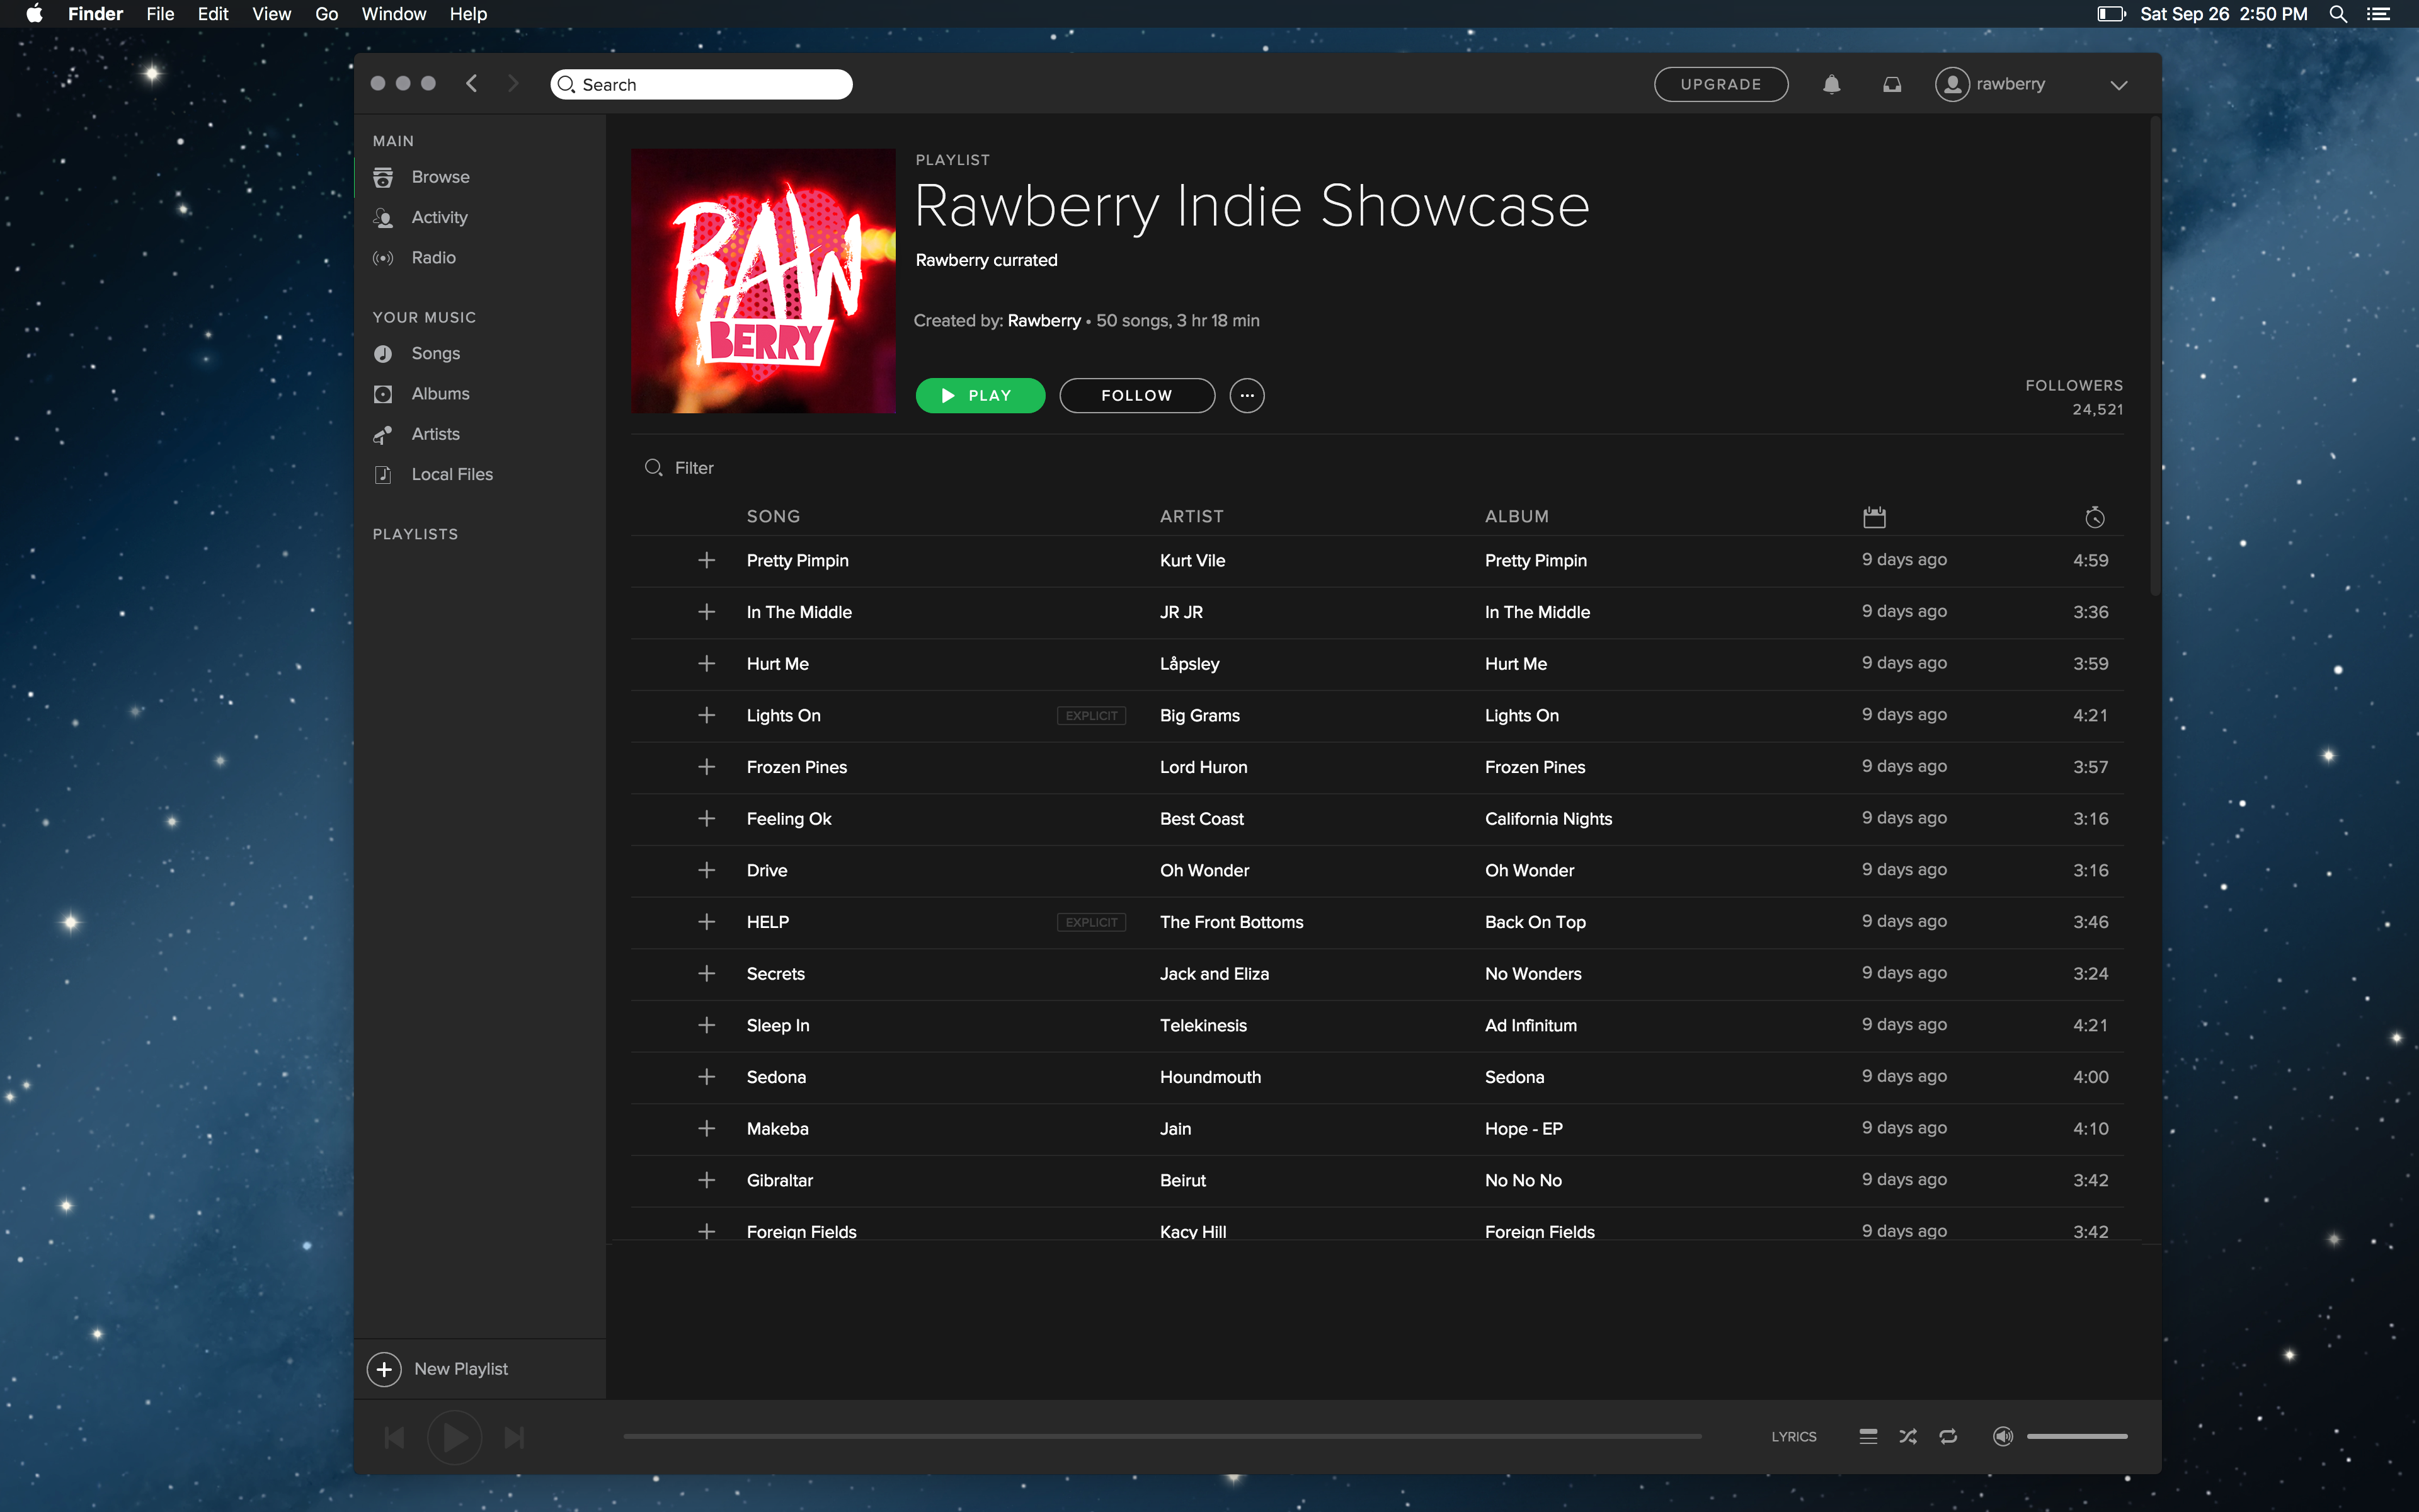The height and width of the screenshot is (1512, 2419).
Task: Add Gibraltar with plus icon
Action: [x=707, y=1180]
